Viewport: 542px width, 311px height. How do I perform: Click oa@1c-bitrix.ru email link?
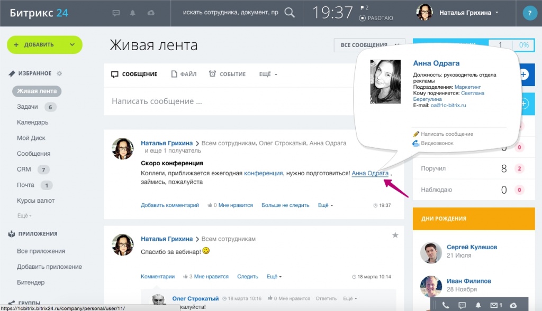pyautogui.click(x=448, y=105)
